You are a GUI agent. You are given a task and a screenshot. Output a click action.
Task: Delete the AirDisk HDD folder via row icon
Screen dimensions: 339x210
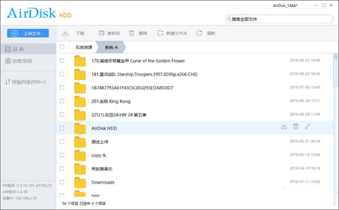click(295, 126)
